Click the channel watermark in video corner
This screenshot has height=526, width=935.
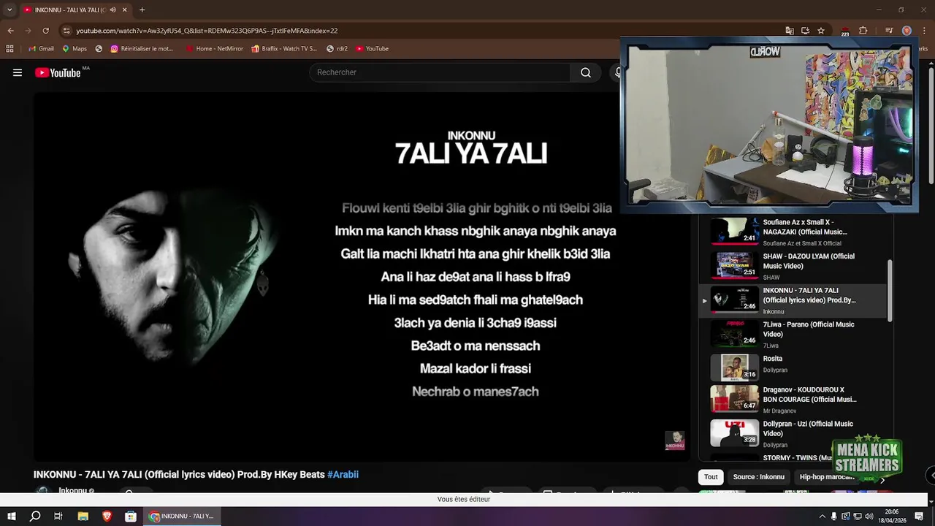point(674,441)
